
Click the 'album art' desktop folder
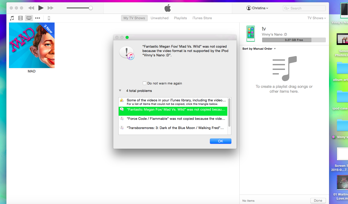tap(342, 69)
